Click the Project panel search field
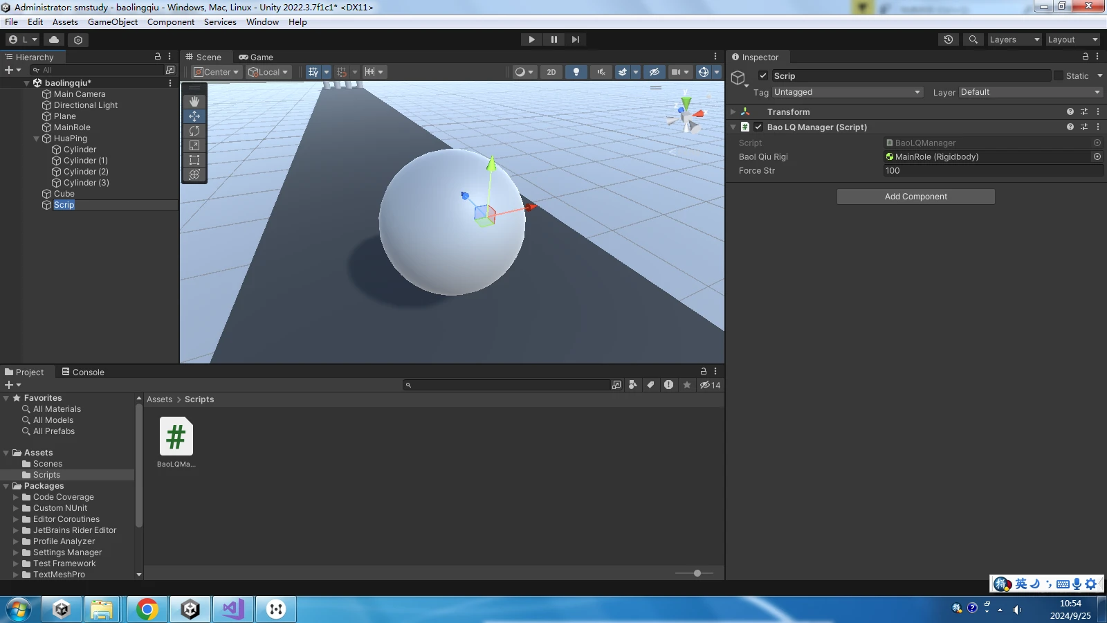 (x=506, y=385)
